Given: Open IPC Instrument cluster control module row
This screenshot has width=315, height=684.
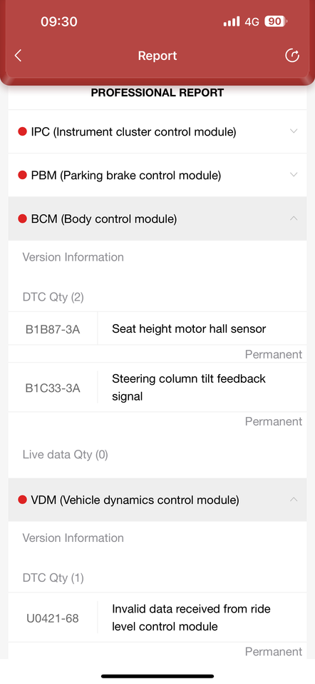Looking at the screenshot, I should [157, 131].
